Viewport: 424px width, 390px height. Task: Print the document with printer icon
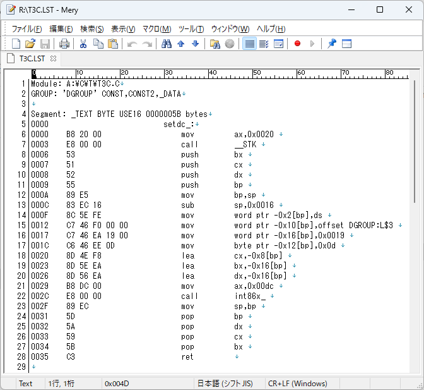64,44
